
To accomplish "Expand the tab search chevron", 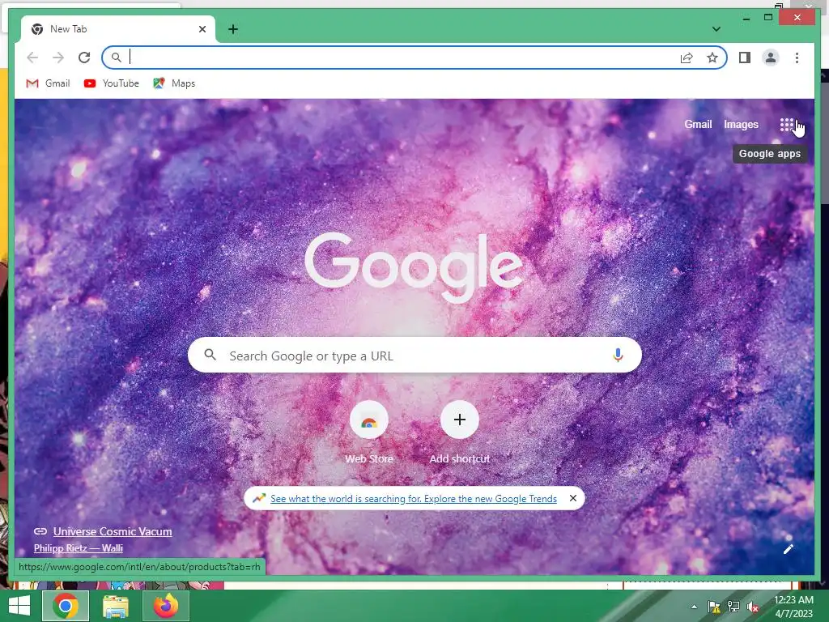I will pos(716,29).
